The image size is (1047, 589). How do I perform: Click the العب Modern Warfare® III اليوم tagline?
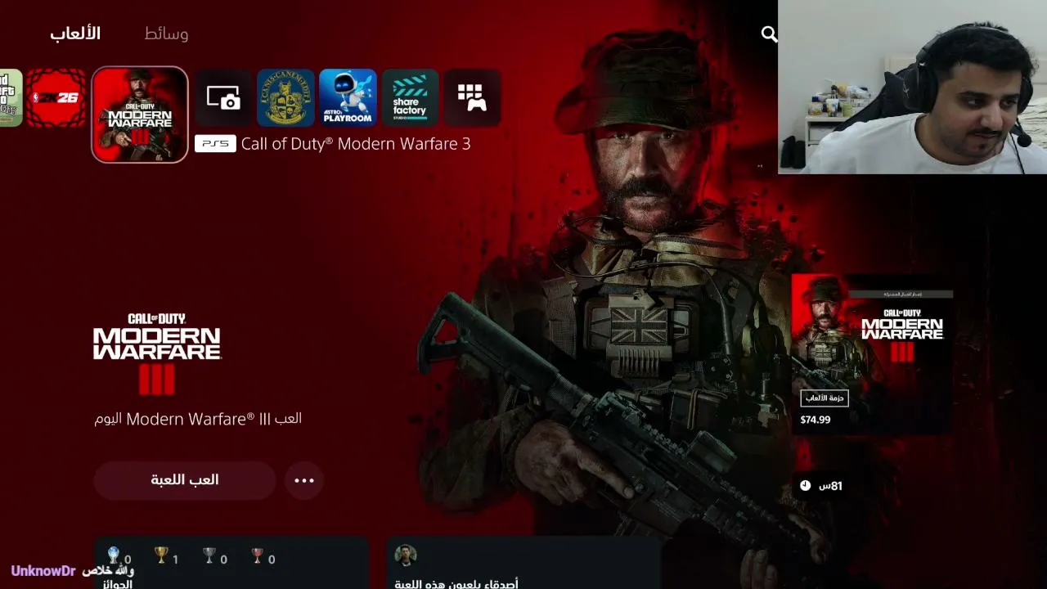[x=198, y=419]
